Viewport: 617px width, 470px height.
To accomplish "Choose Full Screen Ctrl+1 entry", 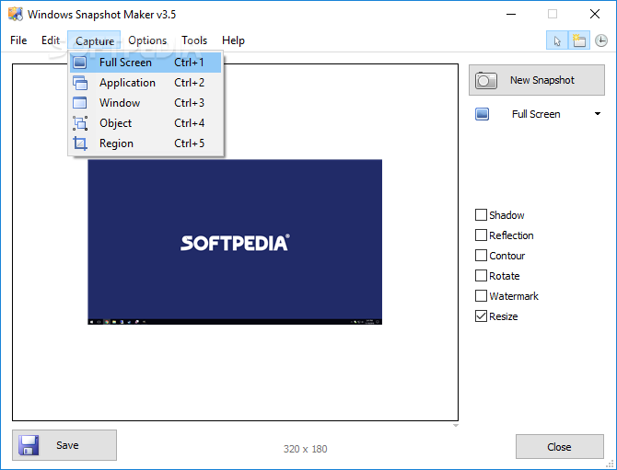I will (x=146, y=63).
